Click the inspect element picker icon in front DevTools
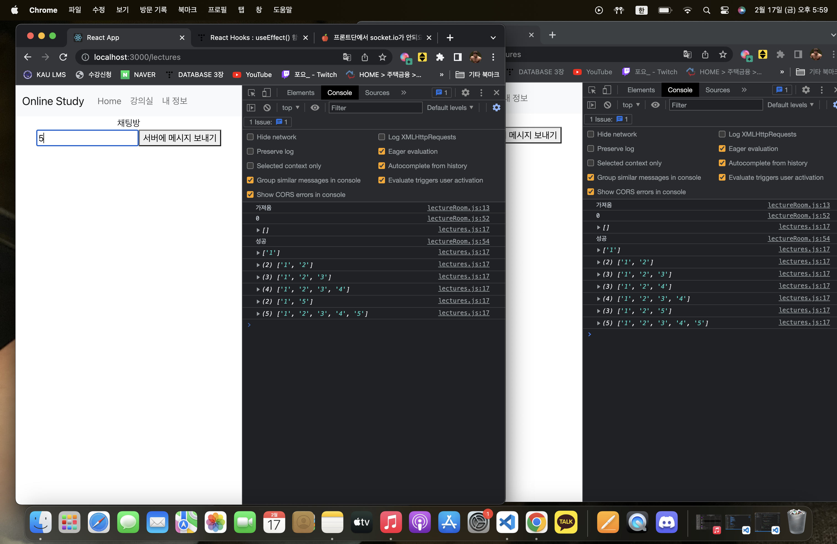Image resolution: width=837 pixels, height=544 pixels. click(x=251, y=93)
